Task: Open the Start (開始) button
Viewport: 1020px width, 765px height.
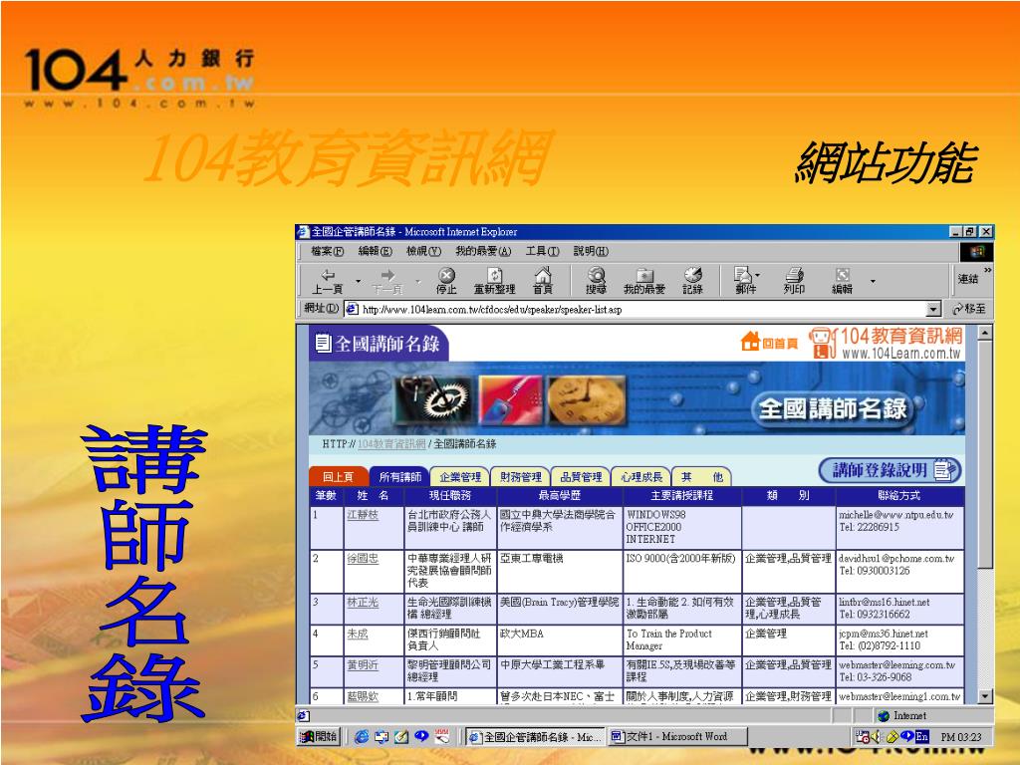Action: pyautogui.click(x=319, y=736)
